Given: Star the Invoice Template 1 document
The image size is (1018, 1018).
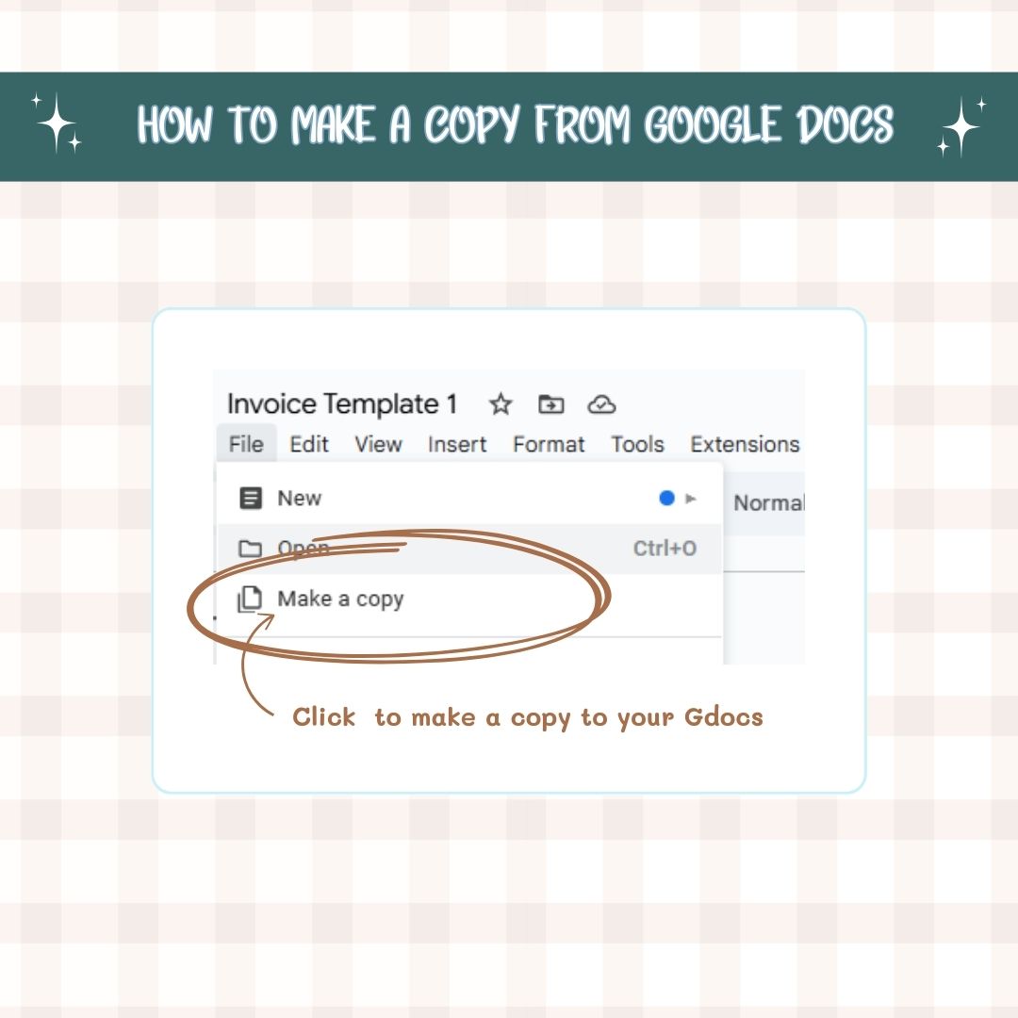Looking at the screenshot, I should coord(501,405).
